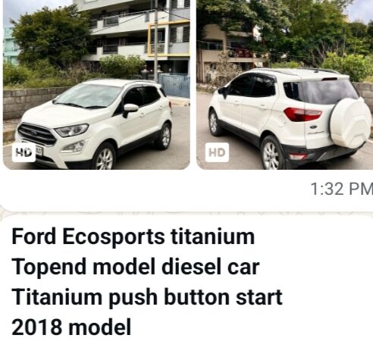Image resolution: width=373 pixels, height=341 pixels.
Task: Click the rear alloy wheel in second photo
Action: coord(271,155)
